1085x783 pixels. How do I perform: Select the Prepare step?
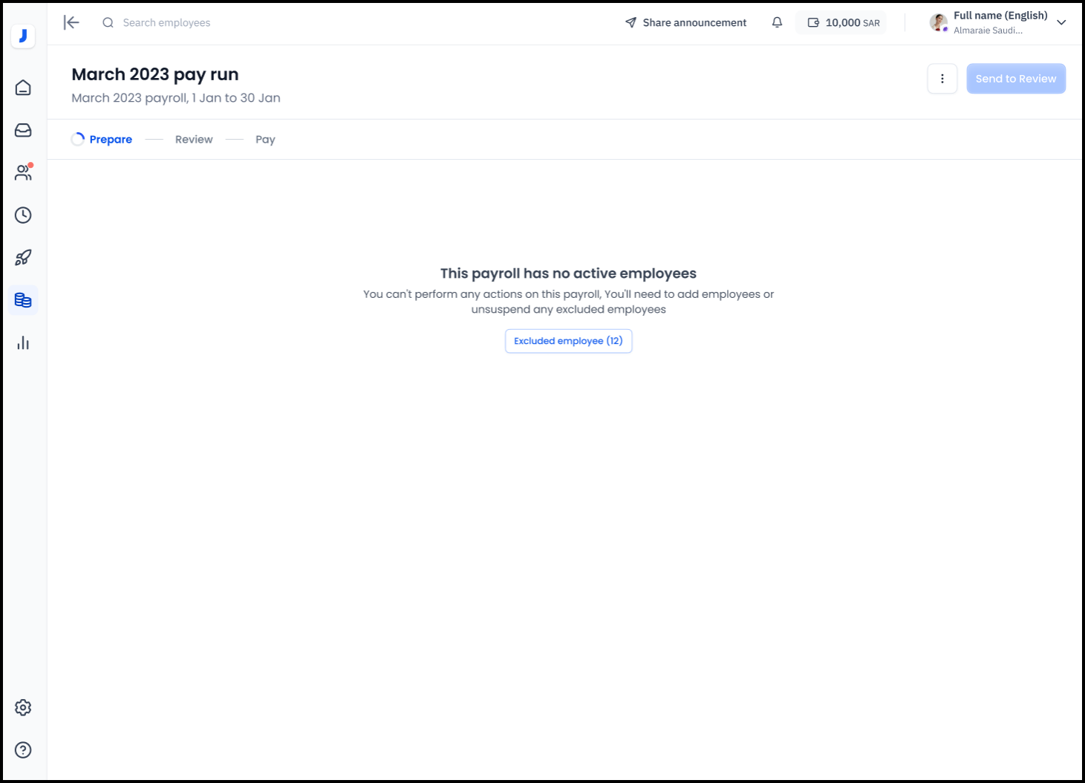(110, 140)
